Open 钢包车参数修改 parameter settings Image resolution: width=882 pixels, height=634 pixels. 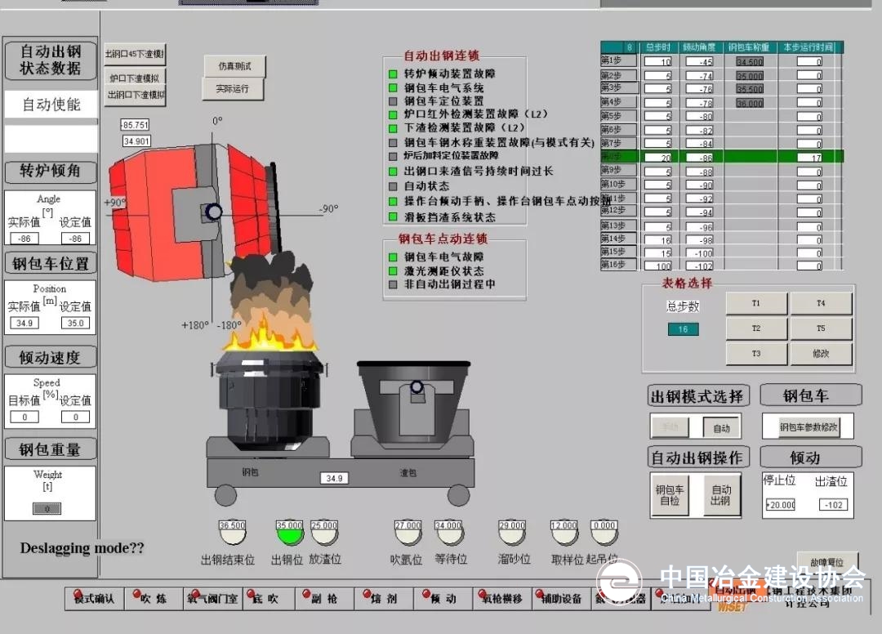808,427
